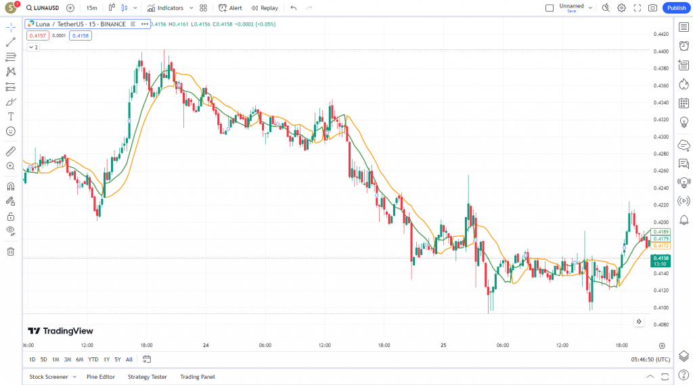Screen dimensions: 693x385
Task: Select the crosshair cursor tool
Action: click(x=11, y=28)
